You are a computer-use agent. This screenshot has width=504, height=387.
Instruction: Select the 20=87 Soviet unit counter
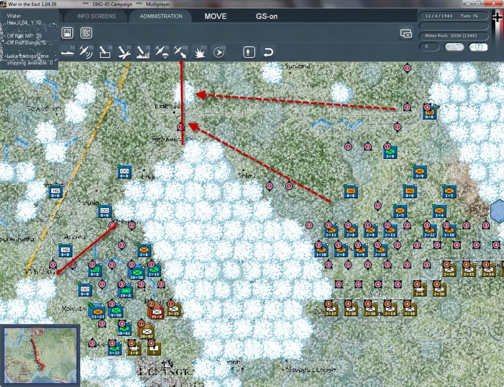point(146,331)
